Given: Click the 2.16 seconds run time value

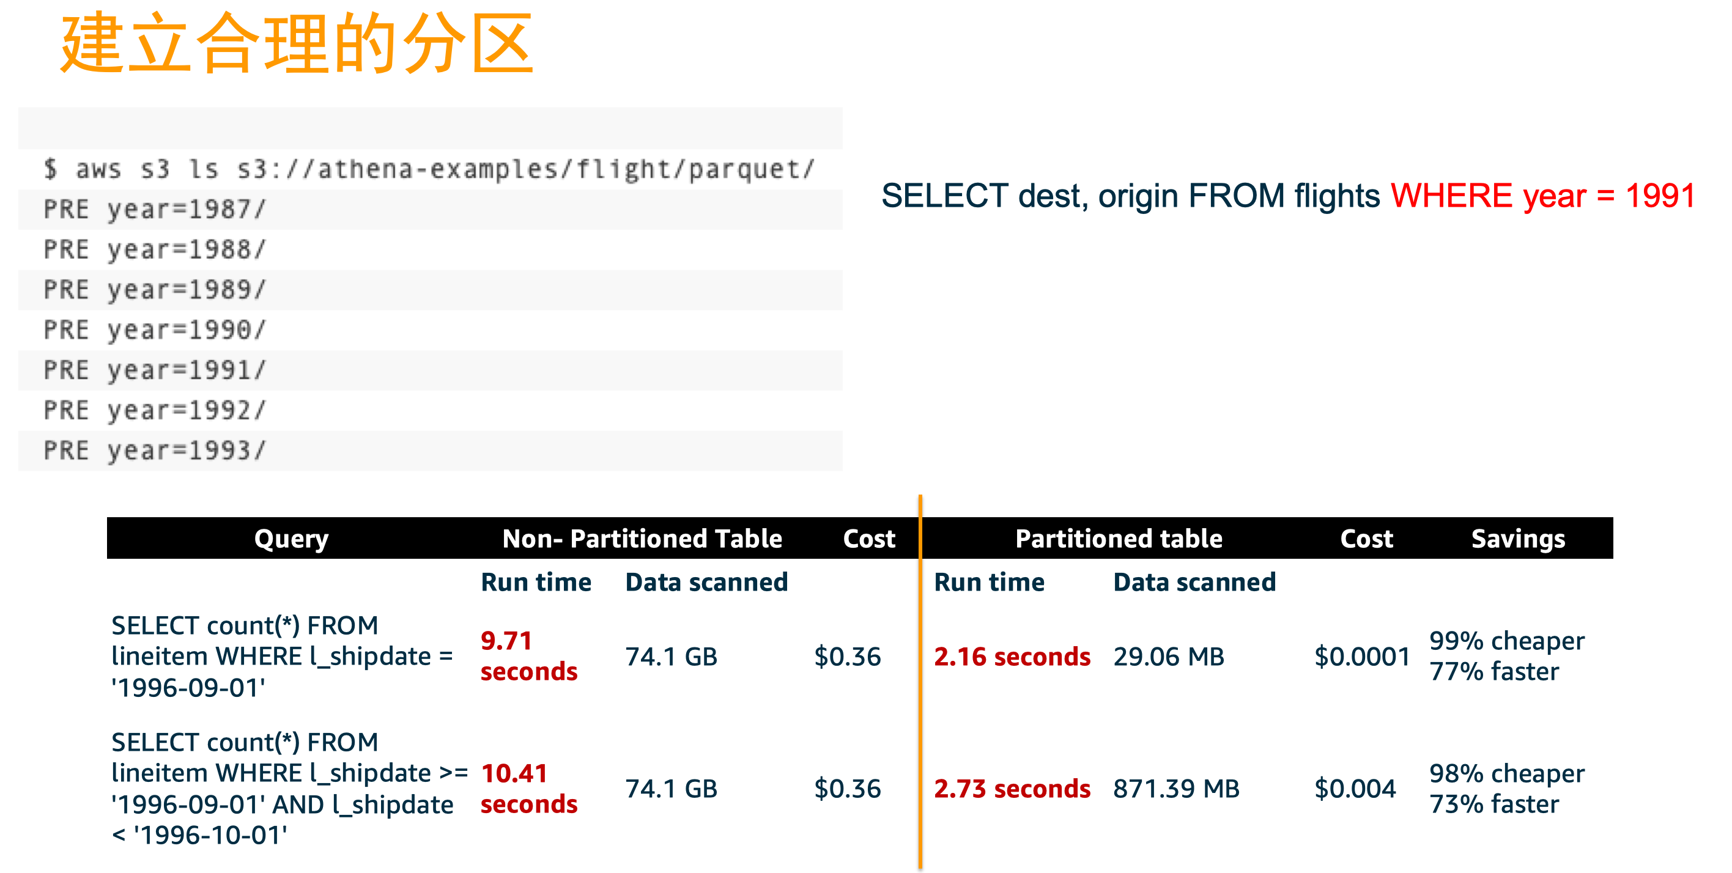Looking at the screenshot, I should click(x=1012, y=657).
